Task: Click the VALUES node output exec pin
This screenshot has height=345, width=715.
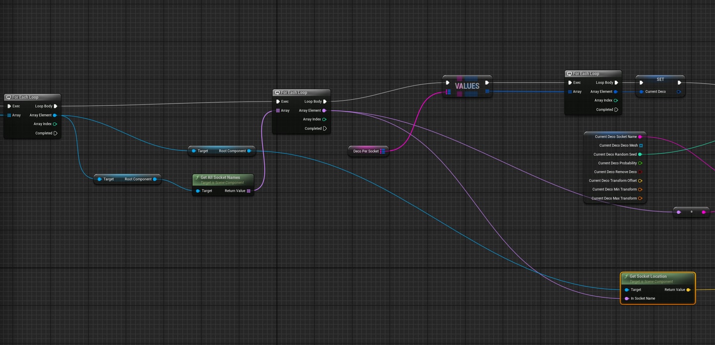Action: coord(488,83)
